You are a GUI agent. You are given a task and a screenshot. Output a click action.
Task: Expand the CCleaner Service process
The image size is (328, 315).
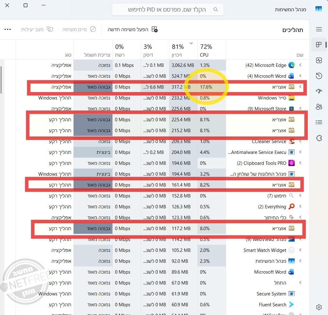300,141
